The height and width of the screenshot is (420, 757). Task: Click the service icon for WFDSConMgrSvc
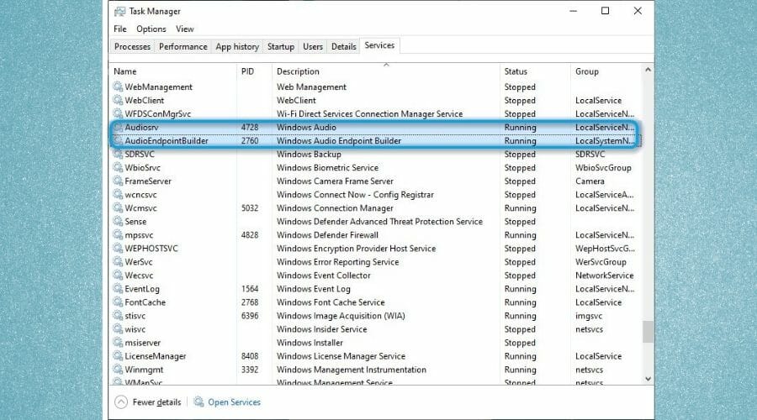click(118, 113)
